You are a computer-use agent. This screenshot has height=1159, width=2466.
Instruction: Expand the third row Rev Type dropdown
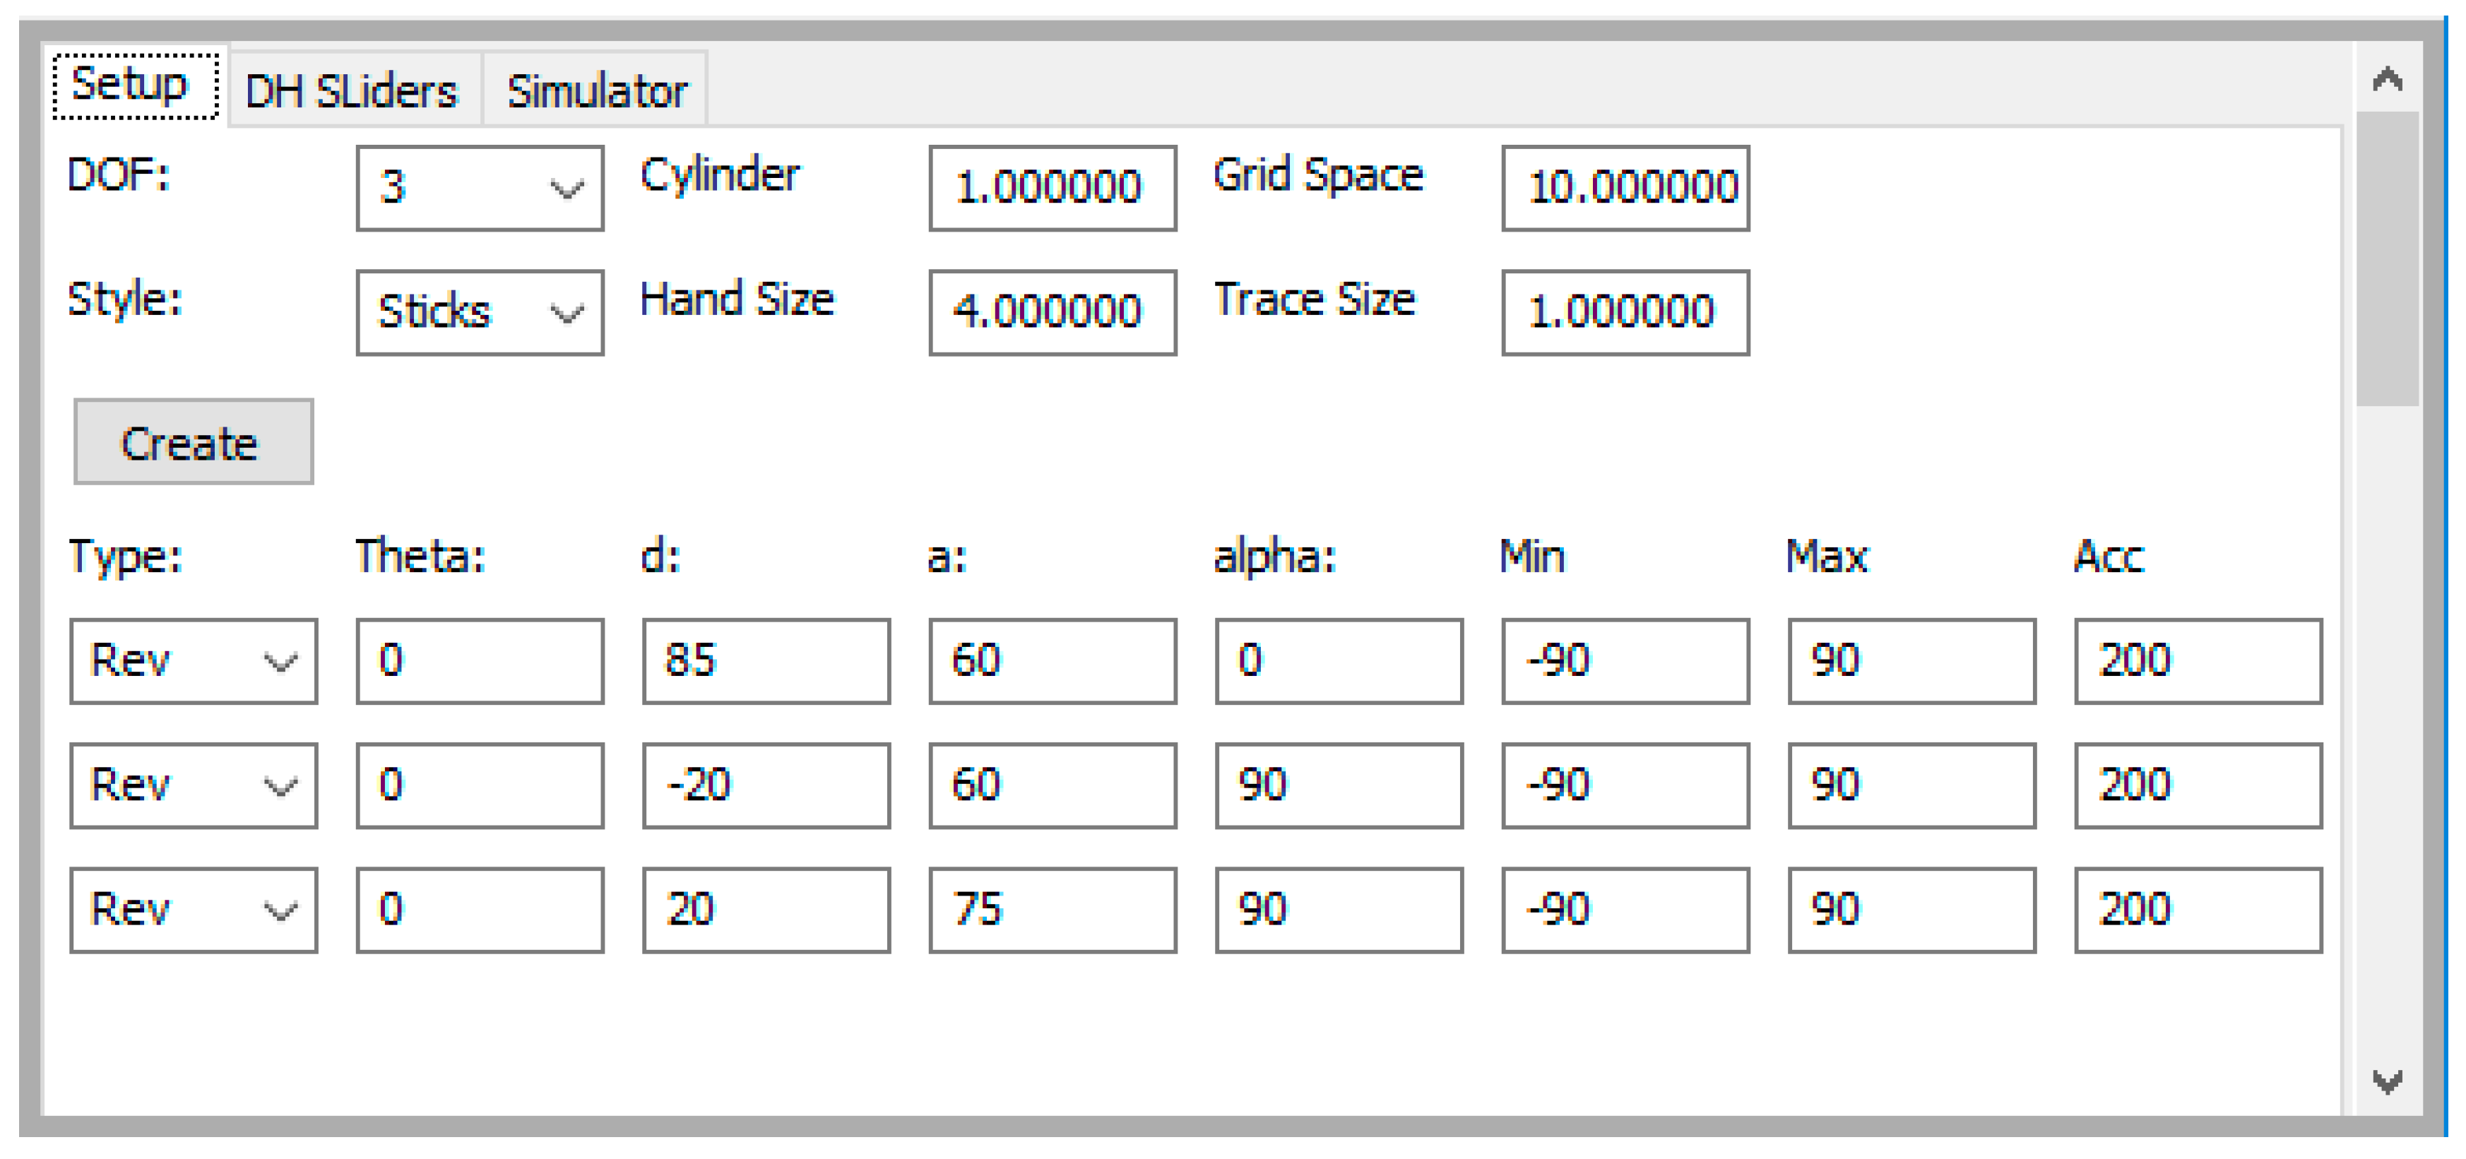[x=194, y=909]
